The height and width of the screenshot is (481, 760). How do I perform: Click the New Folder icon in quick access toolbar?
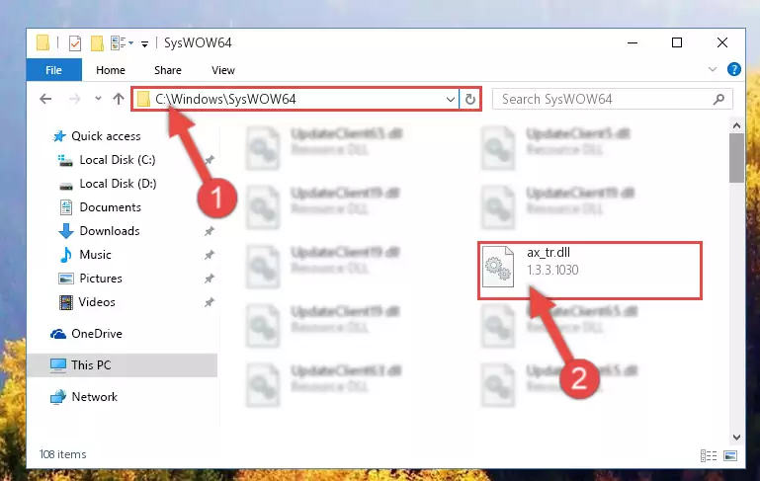(x=97, y=43)
